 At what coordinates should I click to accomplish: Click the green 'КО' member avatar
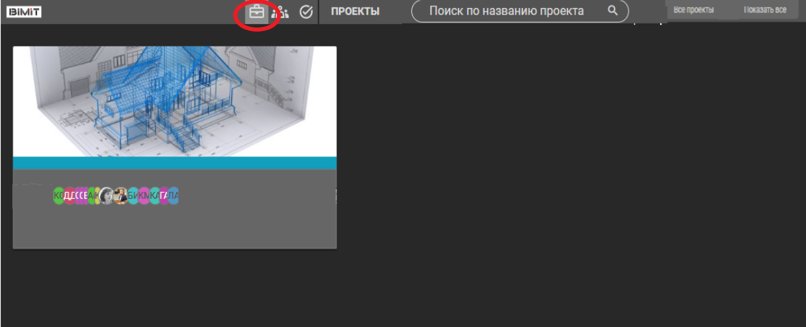tap(58, 195)
